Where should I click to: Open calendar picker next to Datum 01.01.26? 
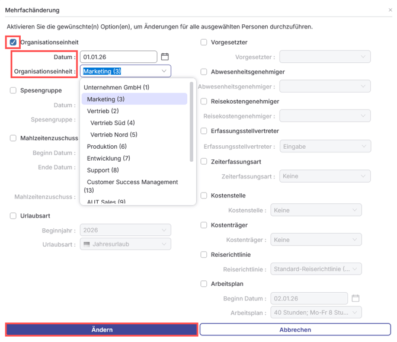165,57
